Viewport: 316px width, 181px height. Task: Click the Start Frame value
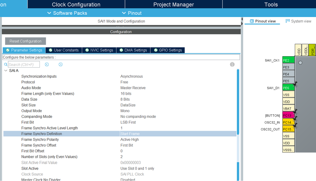pyautogui.click(x=130, y=134)
